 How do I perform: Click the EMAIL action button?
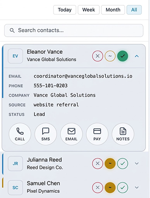tap(71, 134)
